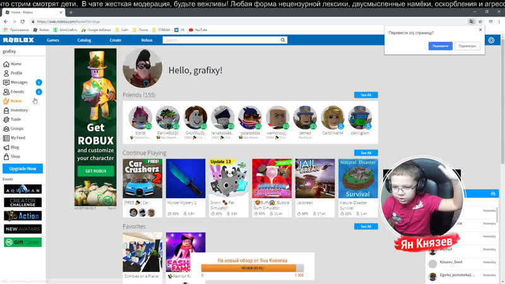Open the Google AdSense bookmark
Image resolution: width=505 pixels, height=284 pixels.
96,30
